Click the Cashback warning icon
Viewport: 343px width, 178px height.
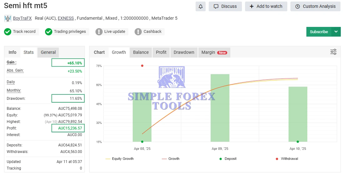click(138, 32)
